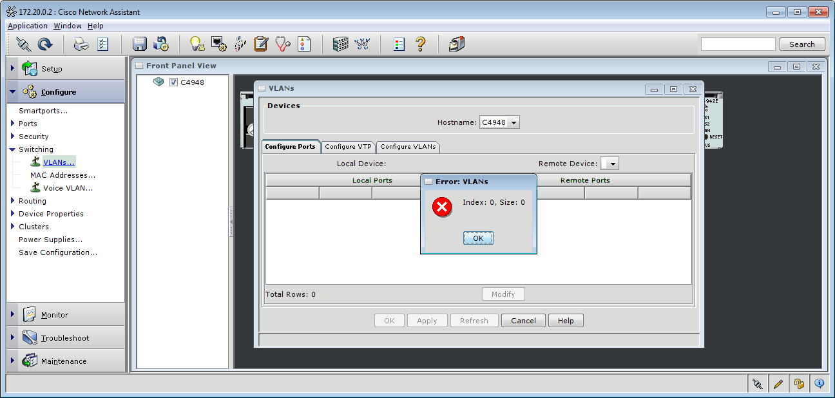The image size is (835, 398).
Task: Expand the Troubleshoot panel section
Action: [66, 337]
